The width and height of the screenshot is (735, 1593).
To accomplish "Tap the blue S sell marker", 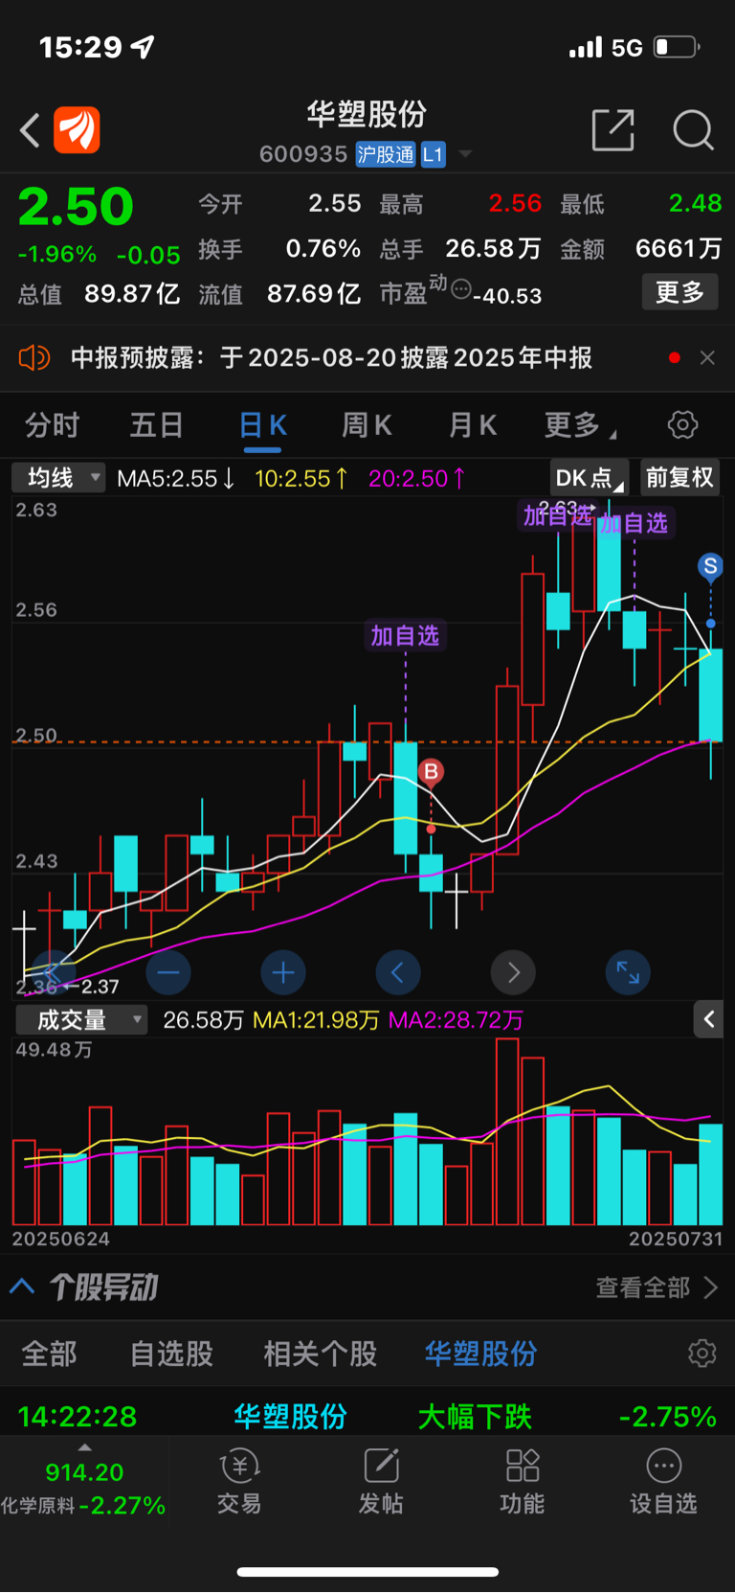I will (x=710, y=566).
